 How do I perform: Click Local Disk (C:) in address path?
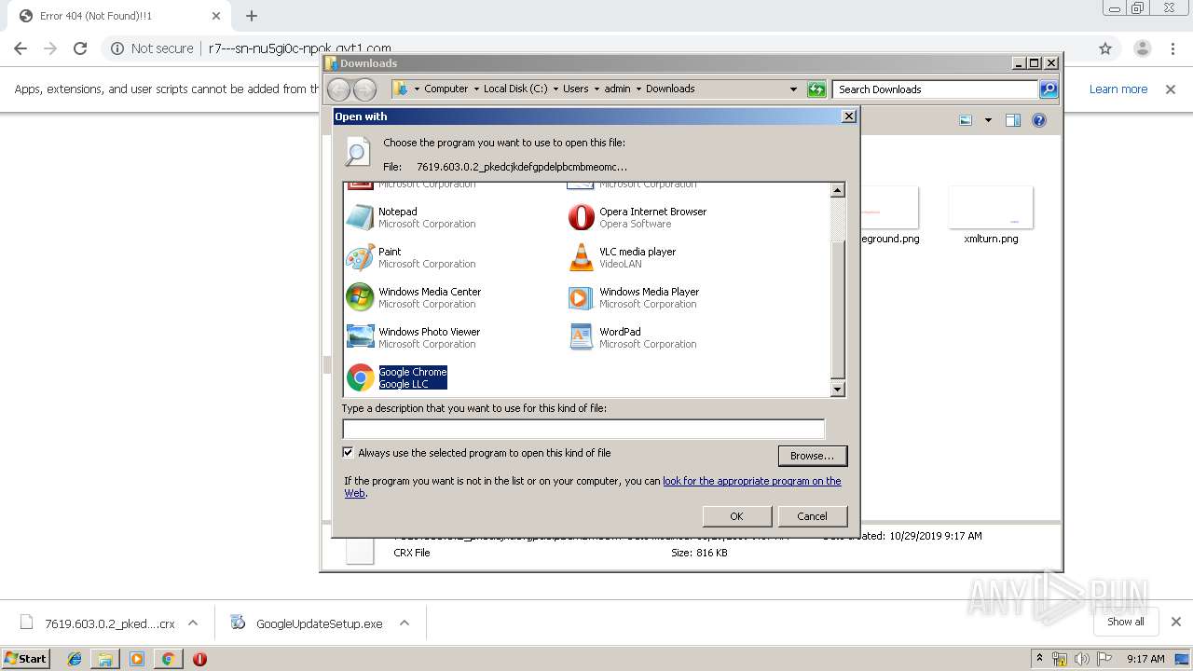pos(515,89)
